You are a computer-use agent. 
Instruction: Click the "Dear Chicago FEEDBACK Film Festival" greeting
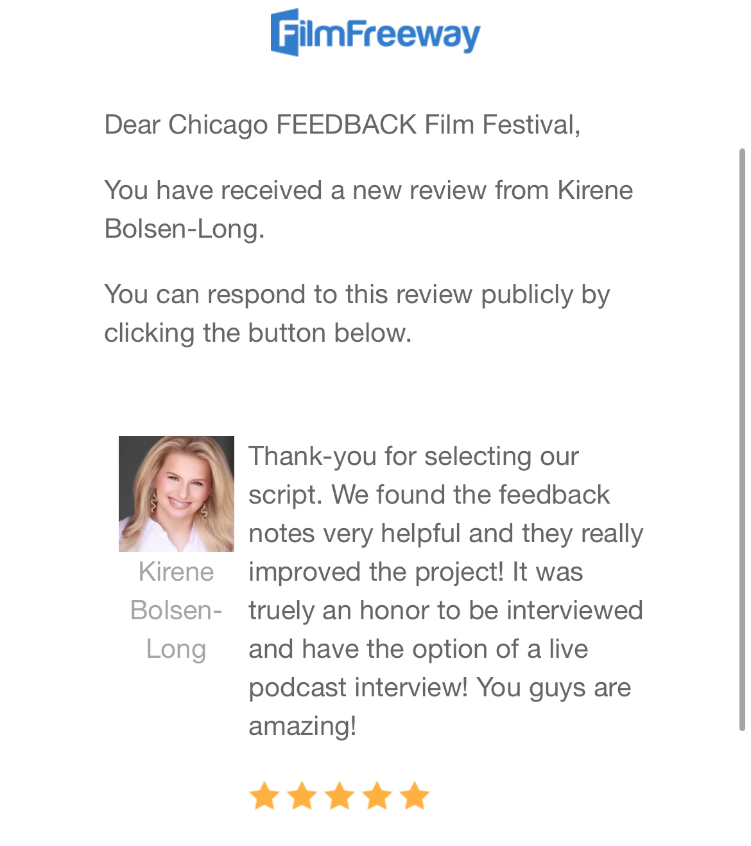342,125
